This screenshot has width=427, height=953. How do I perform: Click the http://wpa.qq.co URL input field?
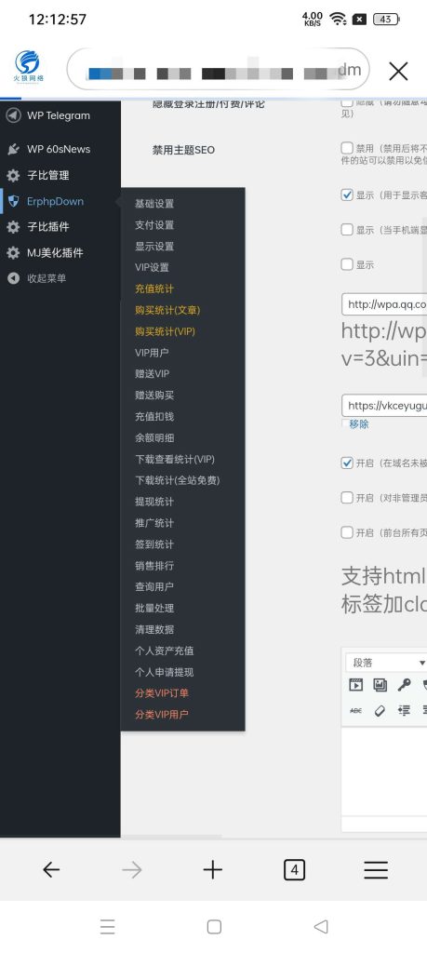click(384, 304)
